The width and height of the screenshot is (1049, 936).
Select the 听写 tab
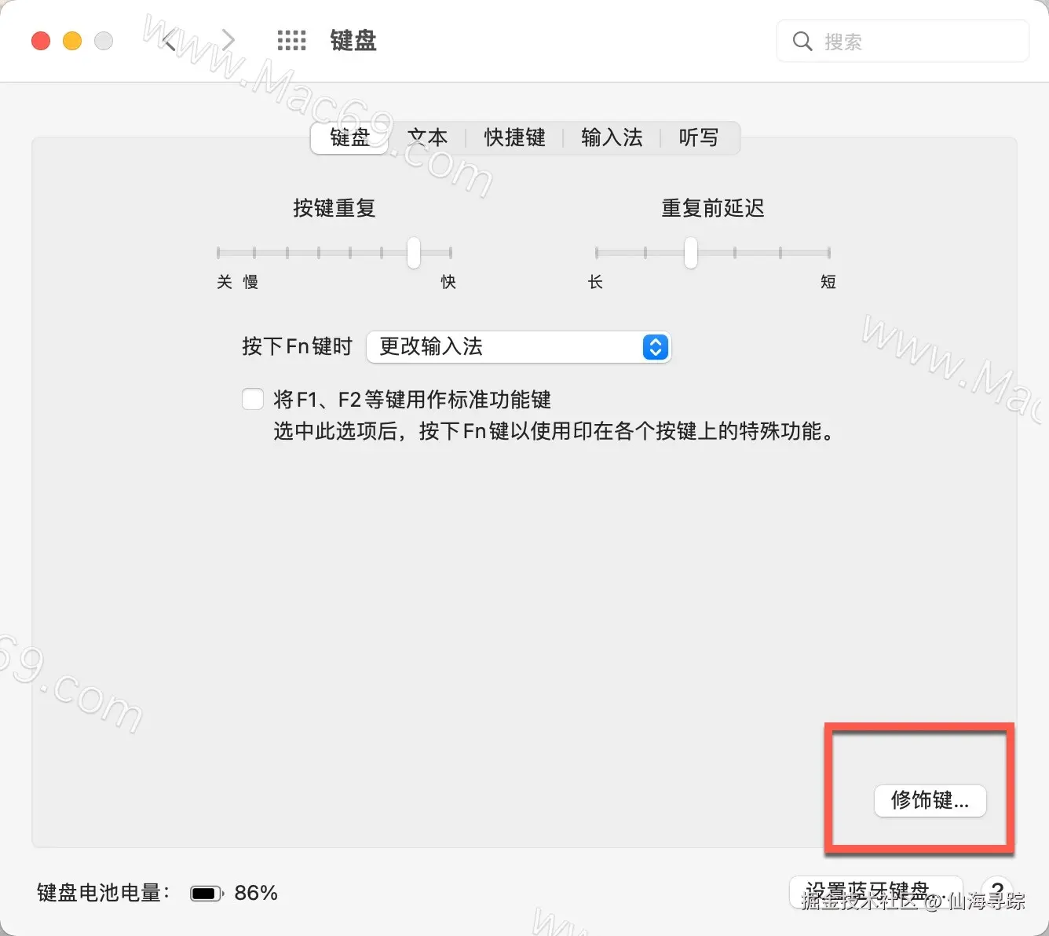pos(698,138)
